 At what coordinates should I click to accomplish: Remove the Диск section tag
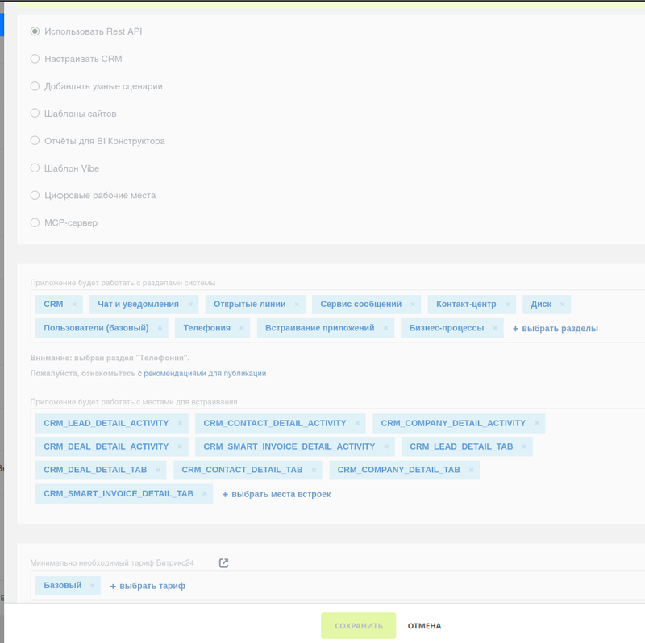click(563, 304)
